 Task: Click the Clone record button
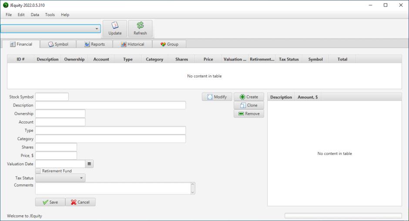click(249, 105)
